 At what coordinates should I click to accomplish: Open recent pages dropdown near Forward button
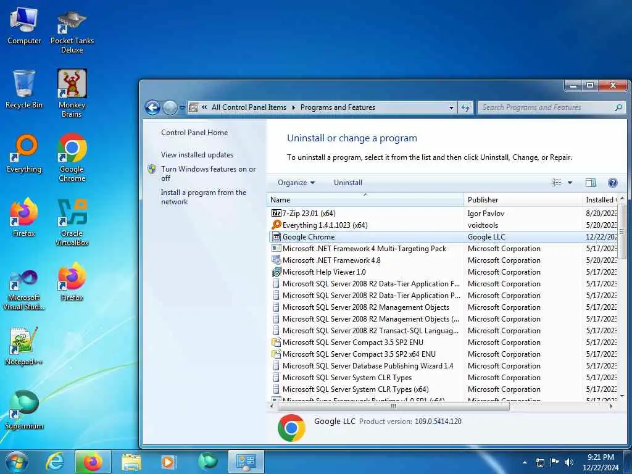(x=182, y=107)
